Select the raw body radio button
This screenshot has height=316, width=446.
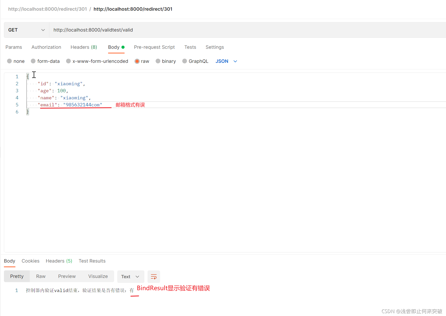coord(137,61)
